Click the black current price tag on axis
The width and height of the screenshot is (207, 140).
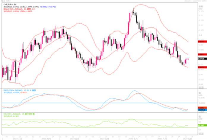click(x=201, y=59)
